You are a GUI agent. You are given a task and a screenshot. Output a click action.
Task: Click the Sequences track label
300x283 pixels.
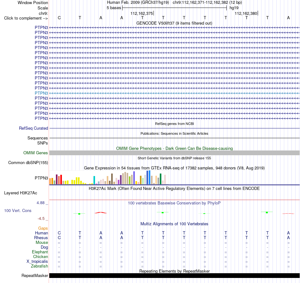(38, 138)
